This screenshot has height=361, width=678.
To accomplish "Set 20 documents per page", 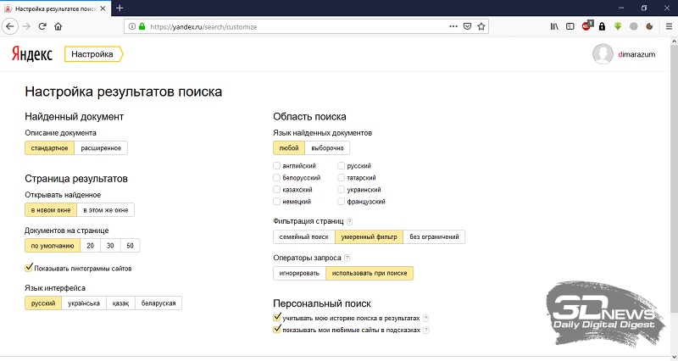I will pos(91,246).
